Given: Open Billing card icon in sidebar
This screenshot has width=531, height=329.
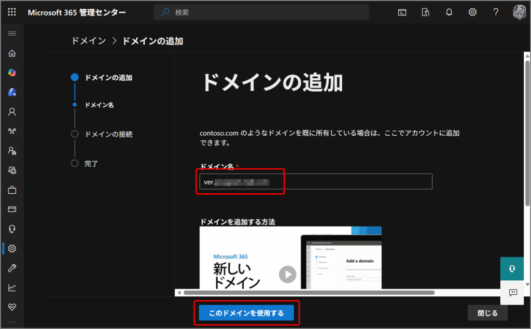Looking at the screenshot, I should pos(12,209).
